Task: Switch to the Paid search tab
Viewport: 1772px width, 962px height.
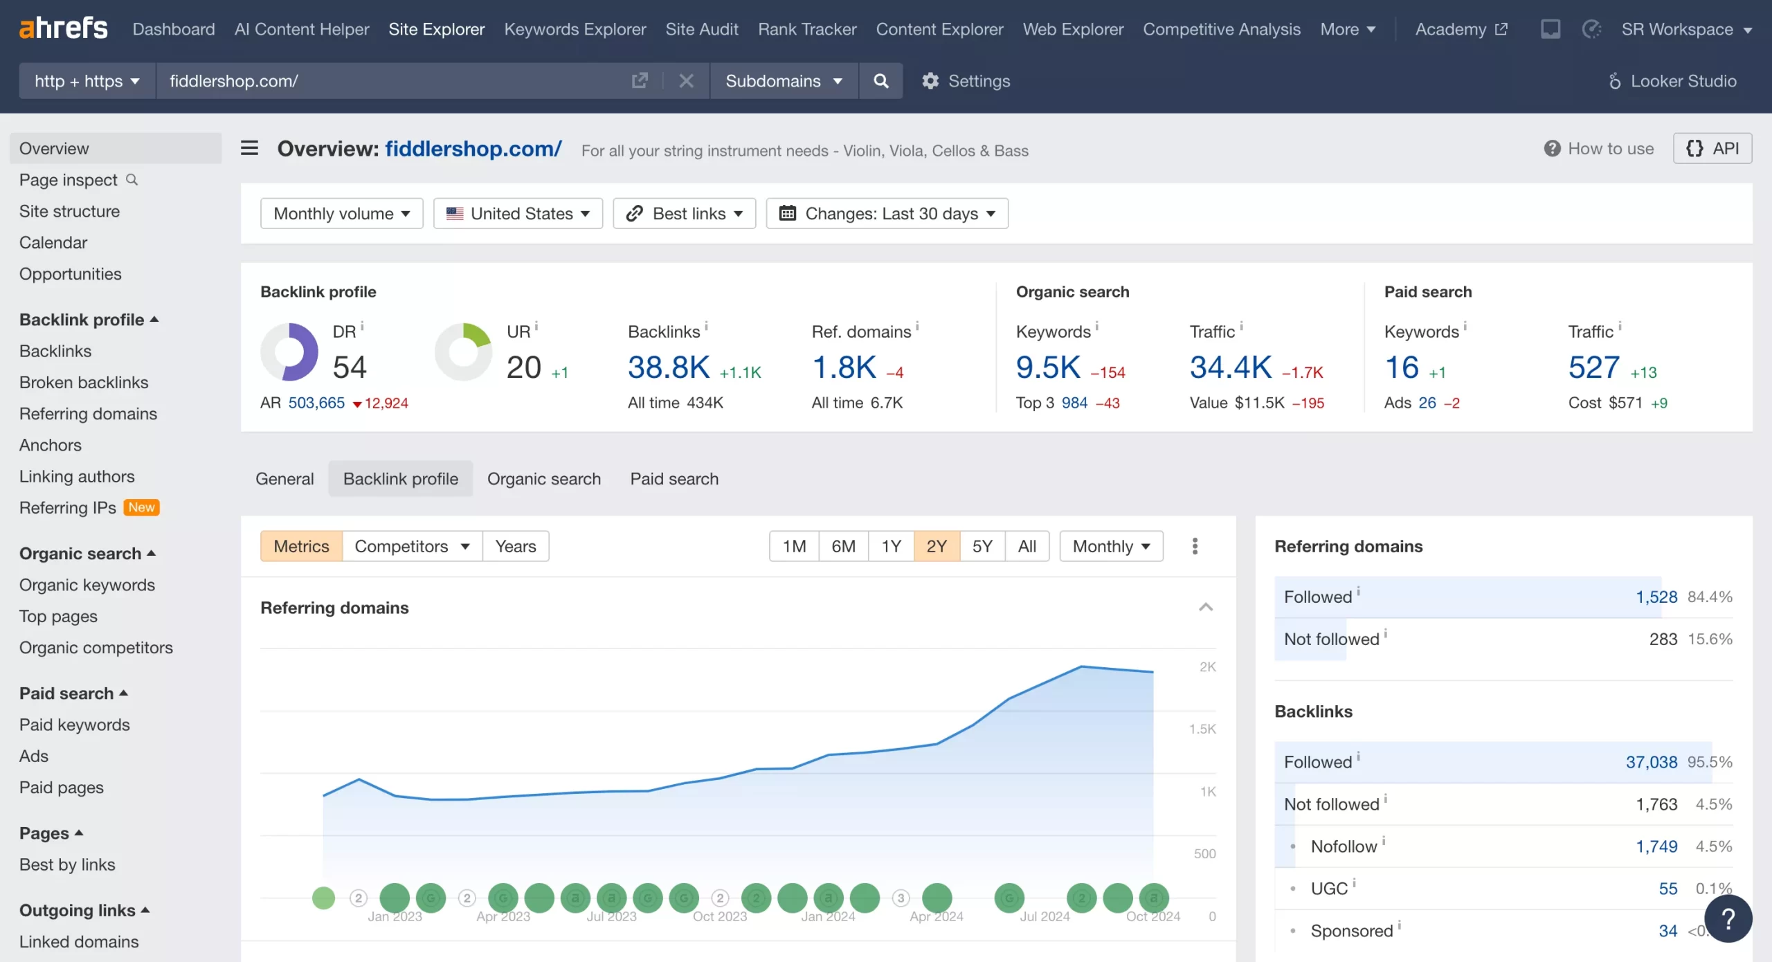Action: click(x=674, y=479)
